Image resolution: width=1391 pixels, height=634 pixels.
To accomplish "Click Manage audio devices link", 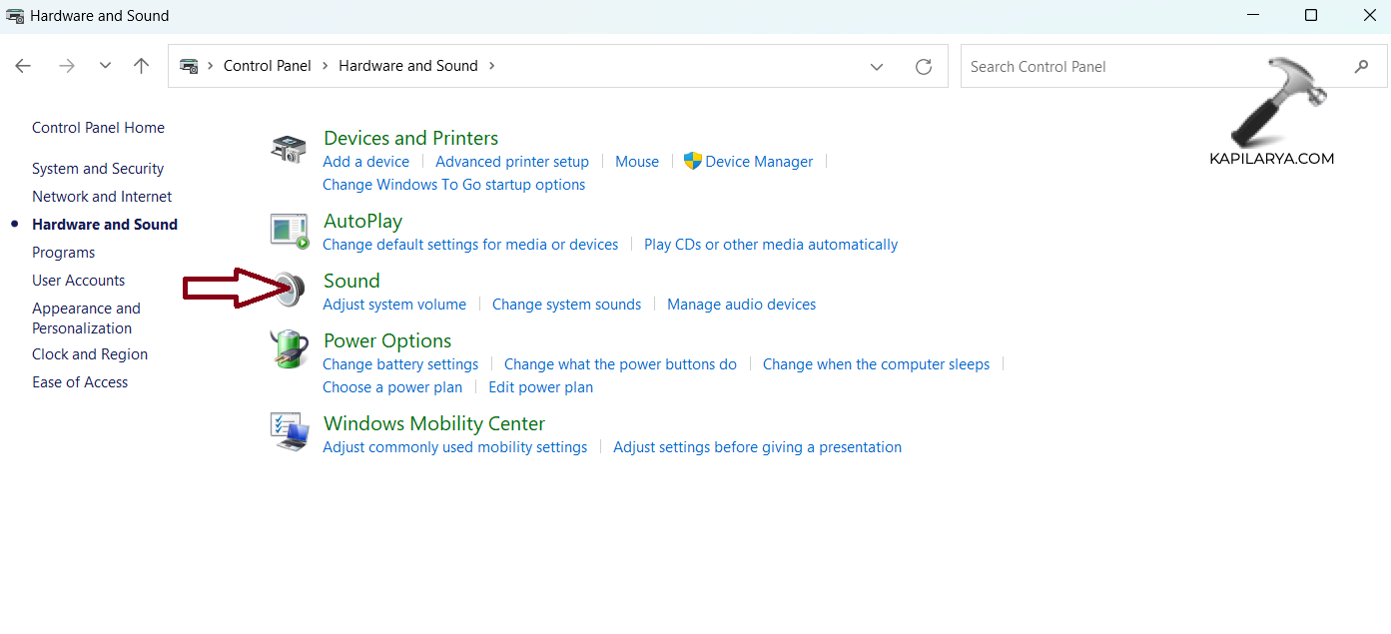I will [x=741, y=305].
